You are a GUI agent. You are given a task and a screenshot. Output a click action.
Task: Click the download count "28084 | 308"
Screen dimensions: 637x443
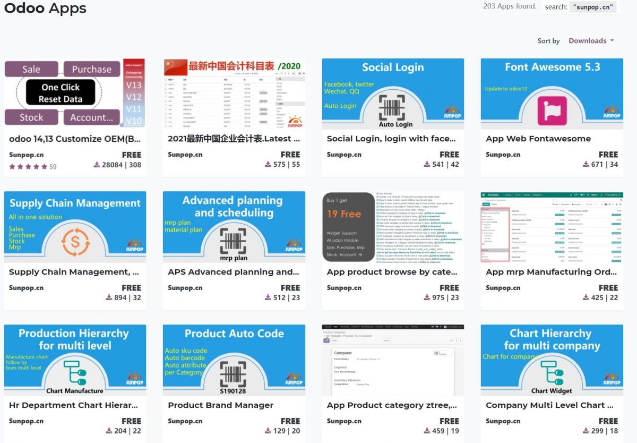coord(122,165)
